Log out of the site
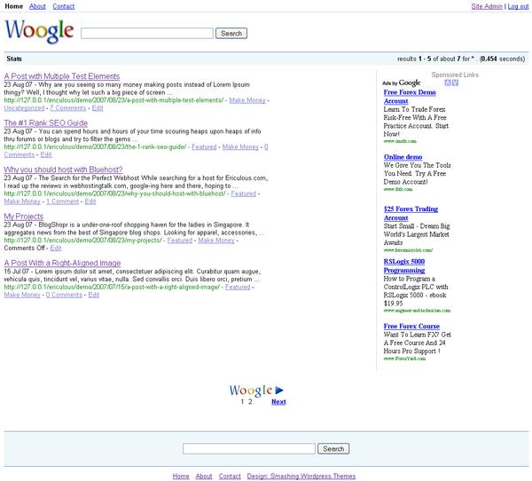The height and width of the screenshot is (481, 532). pos(518,6)
